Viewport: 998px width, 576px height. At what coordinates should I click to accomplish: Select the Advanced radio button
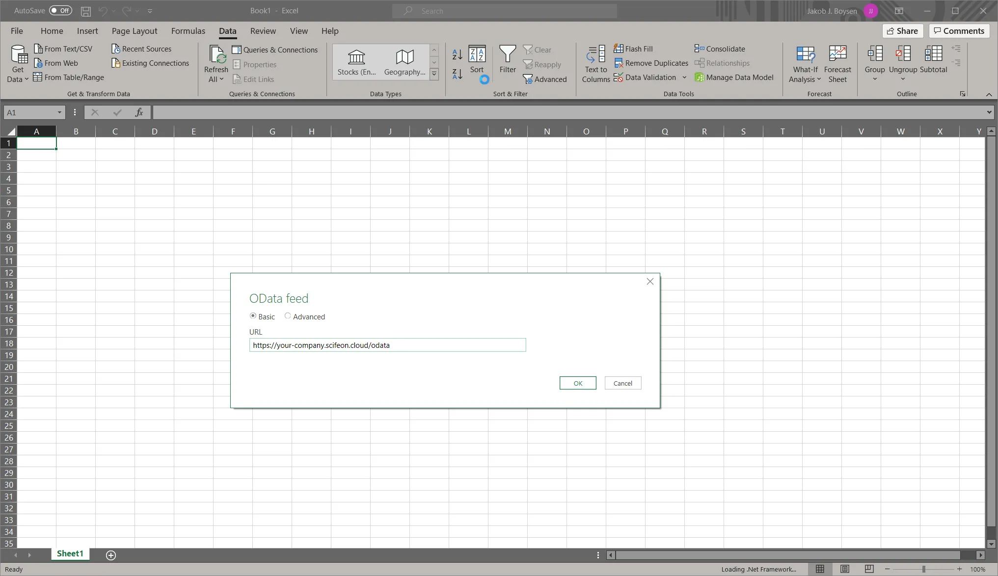point(288,316)
